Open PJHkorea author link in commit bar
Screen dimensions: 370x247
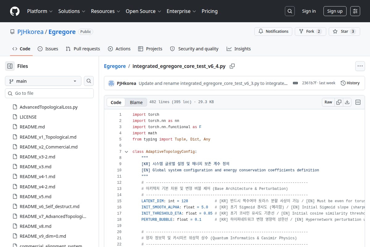(x=126, y=83)
